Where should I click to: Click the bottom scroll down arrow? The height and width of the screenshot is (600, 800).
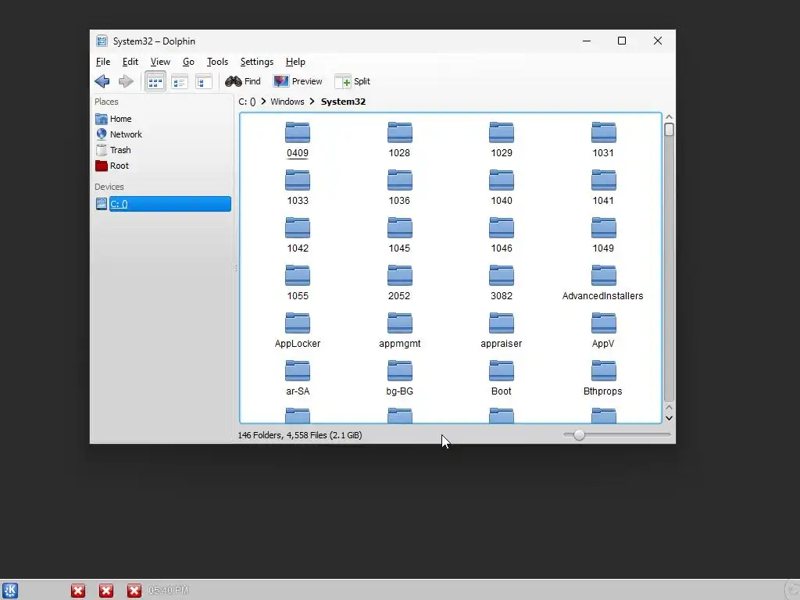click(x=669, y=419)
